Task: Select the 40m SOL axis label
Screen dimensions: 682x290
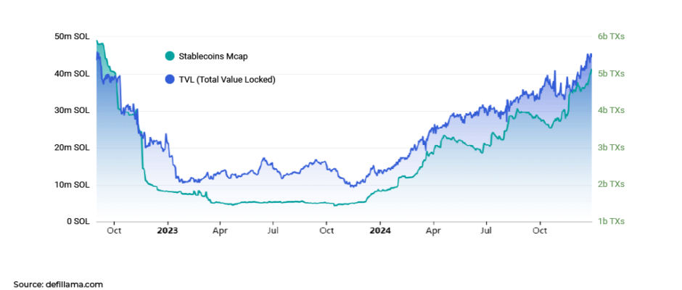Action: pos(73,74)
